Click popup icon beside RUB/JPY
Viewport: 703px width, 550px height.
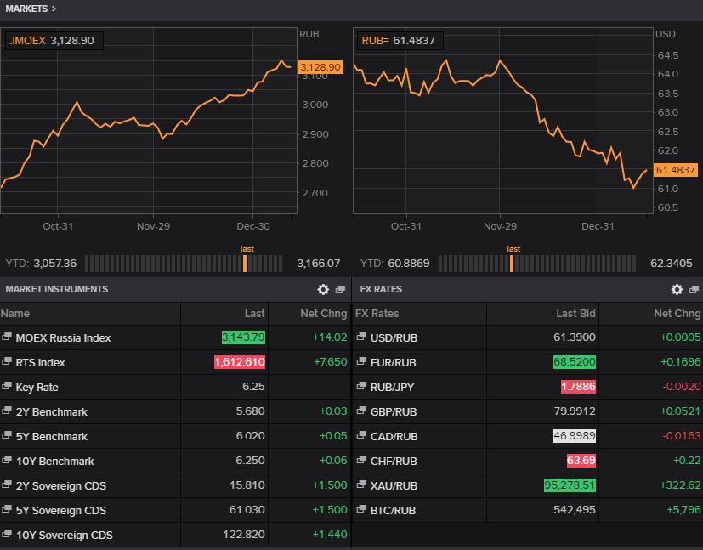(361, 386)
